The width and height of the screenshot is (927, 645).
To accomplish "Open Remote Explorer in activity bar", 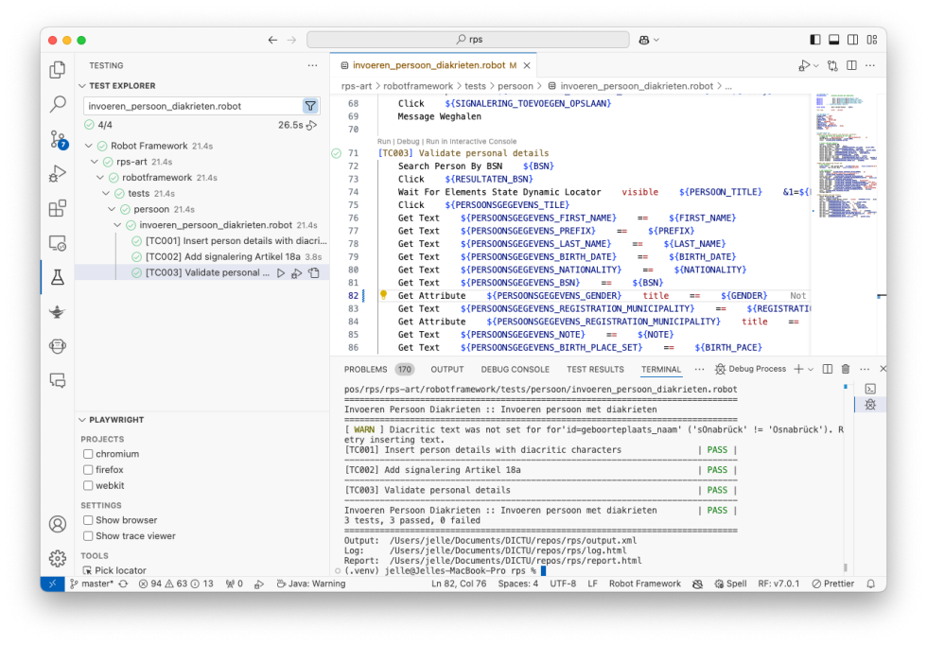I will (x=58, y=243).
